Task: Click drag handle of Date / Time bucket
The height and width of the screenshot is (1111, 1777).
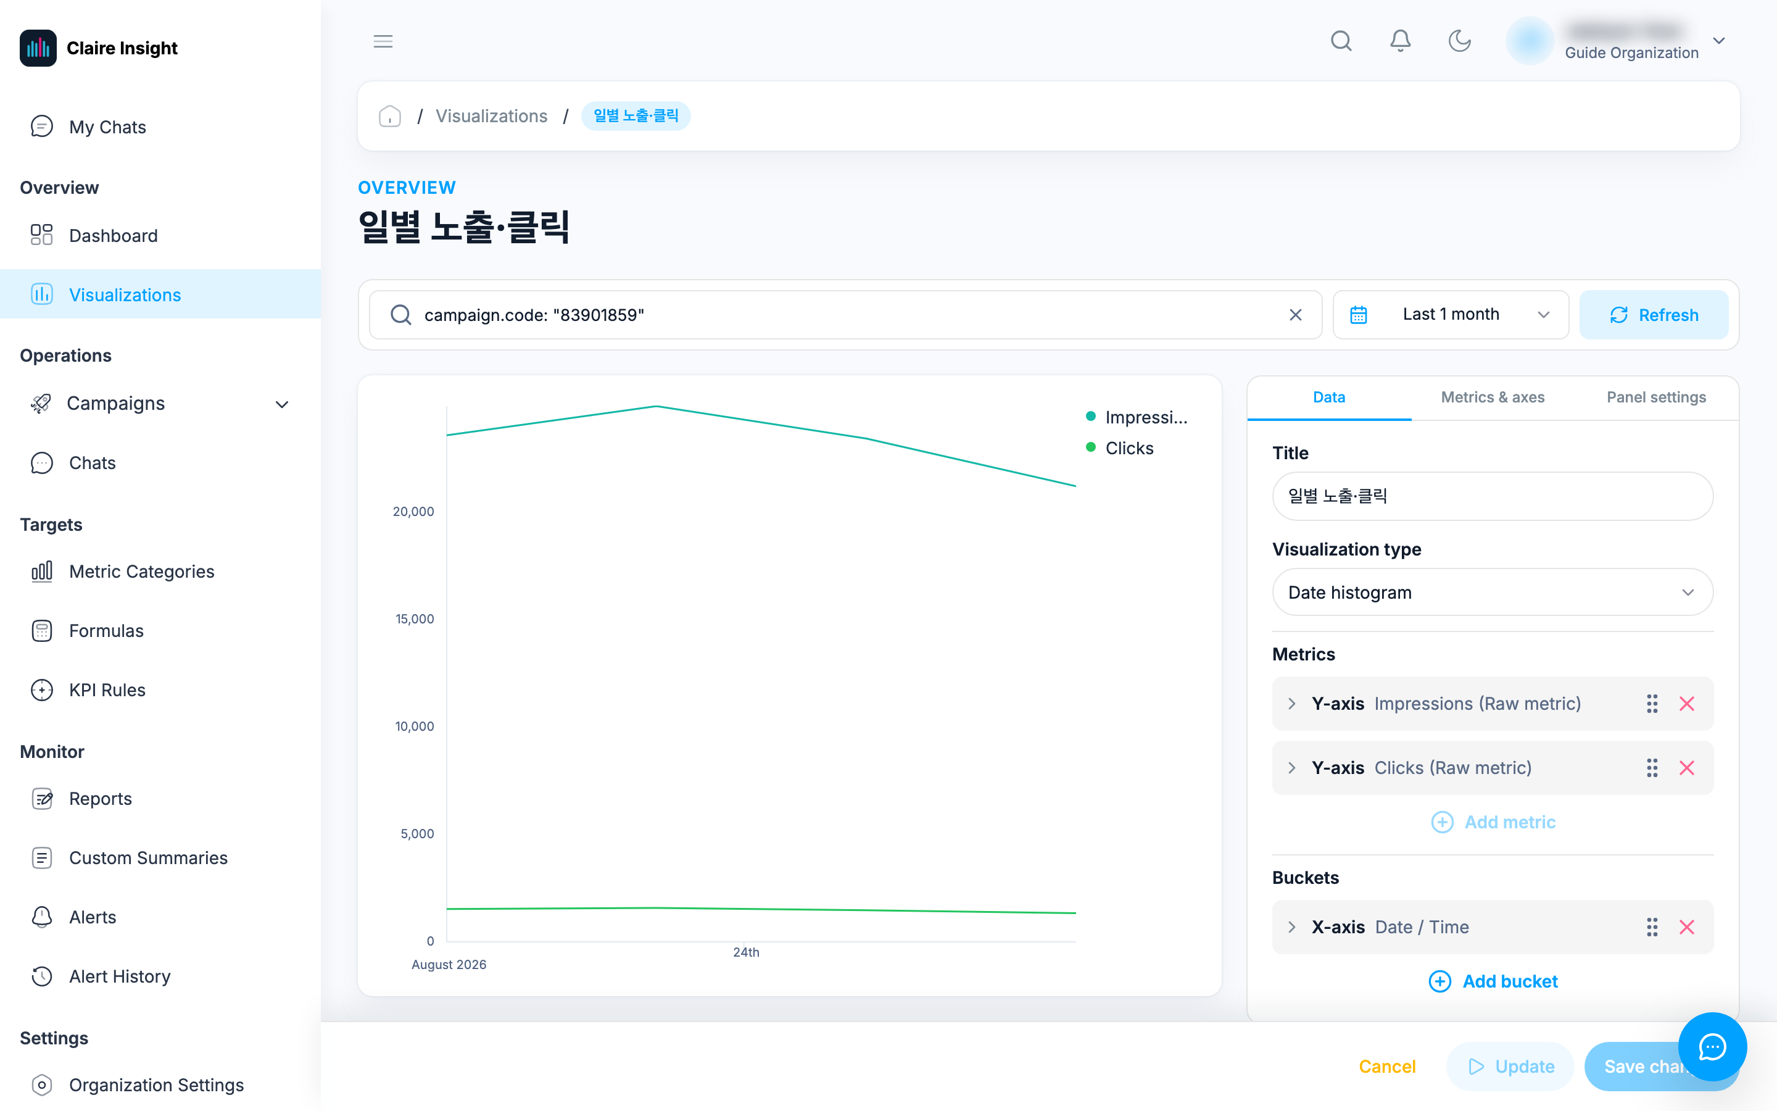Action: click(x=1651, y=927)
